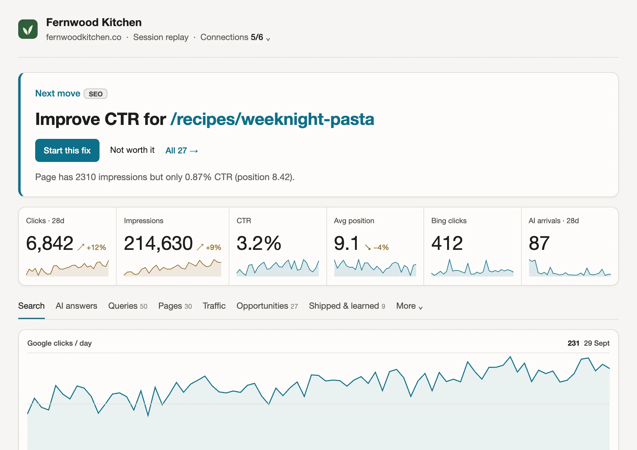Click the Fernwood Kitchen site title

coord(94,22)
